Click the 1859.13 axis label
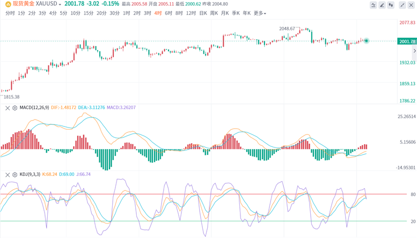The width and height of the screenshot is (417, 238). pyautogui.click(x=407, y=84)
